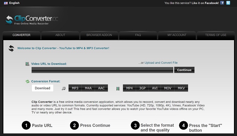Click the film strip video icon
Image resolution: width=237 pixels, height=136 pixels.
[118, 89]
